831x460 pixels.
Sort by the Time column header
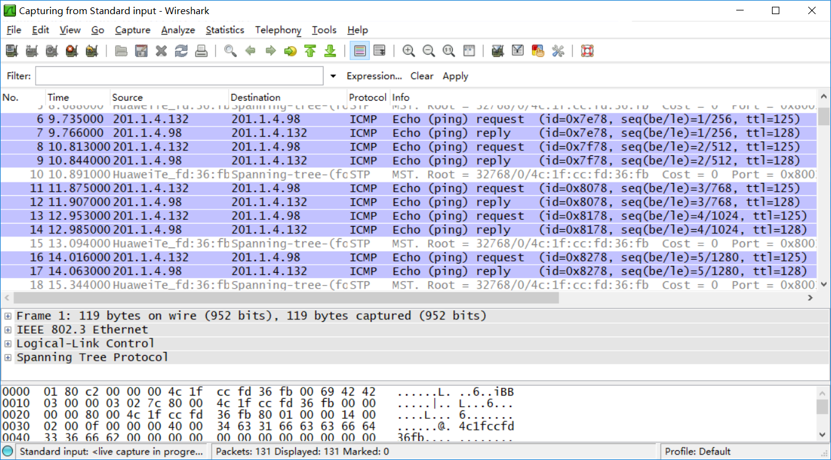click(78, 97)
